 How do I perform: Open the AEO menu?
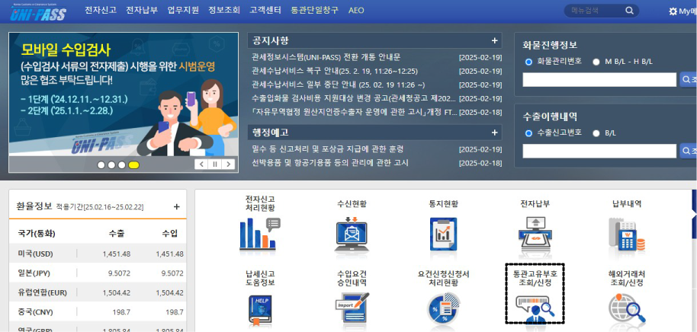[356, 10]
